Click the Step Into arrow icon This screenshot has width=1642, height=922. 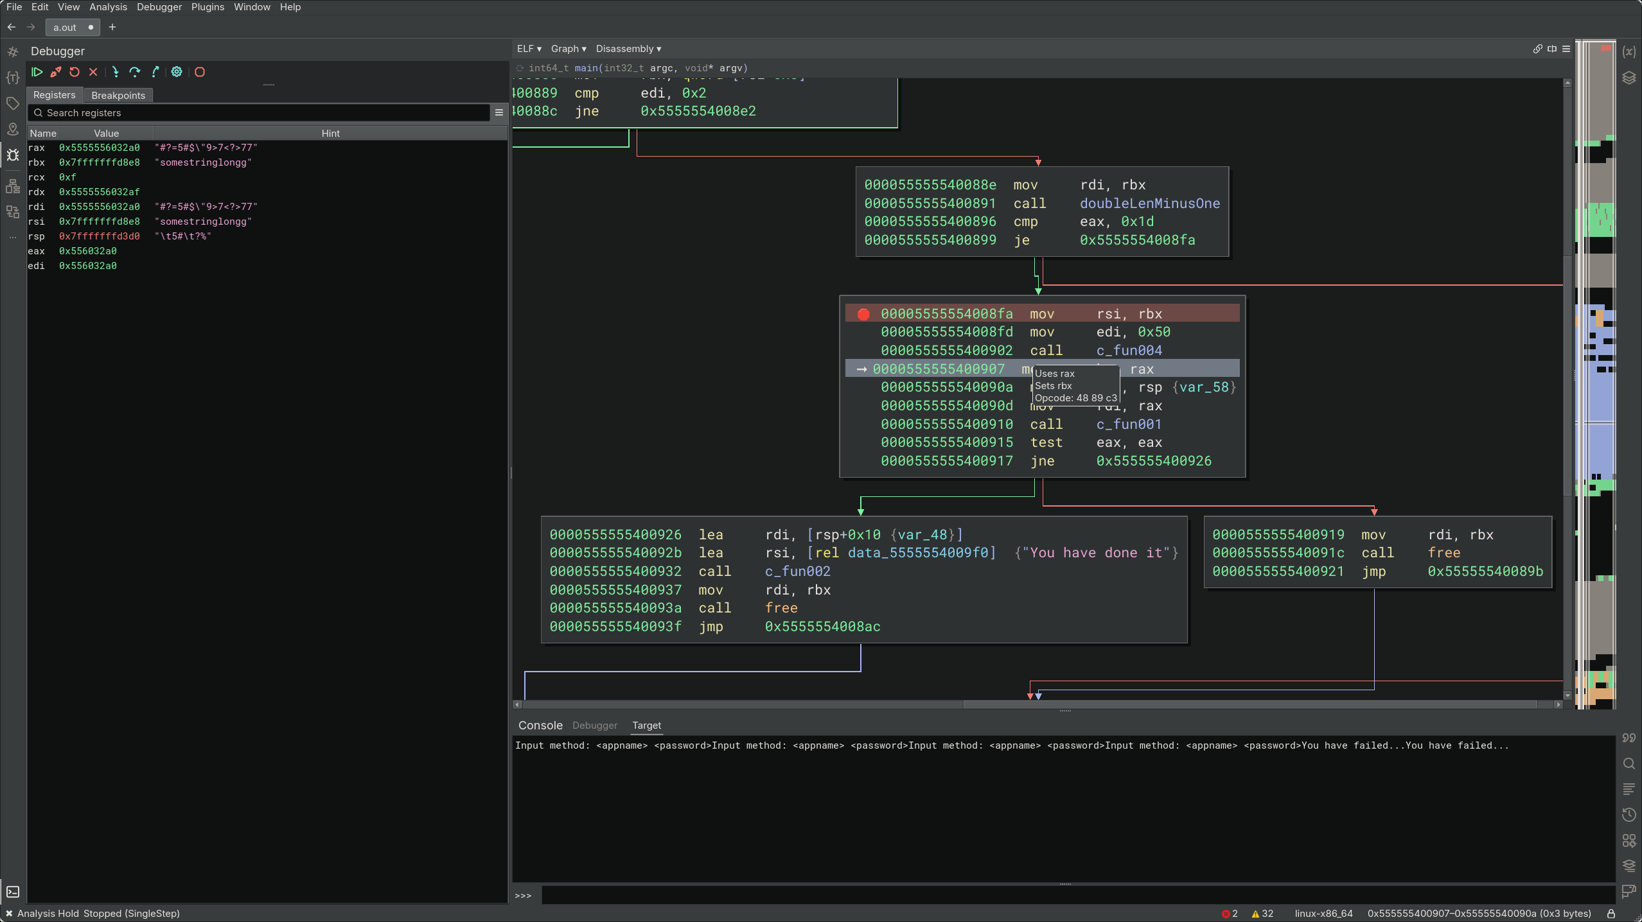click(115, 72)
